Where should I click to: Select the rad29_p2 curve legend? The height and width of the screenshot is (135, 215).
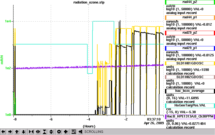pyautogui.click(x=190, y=33)
